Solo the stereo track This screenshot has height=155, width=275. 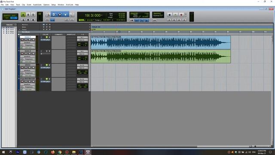[30, 68]
